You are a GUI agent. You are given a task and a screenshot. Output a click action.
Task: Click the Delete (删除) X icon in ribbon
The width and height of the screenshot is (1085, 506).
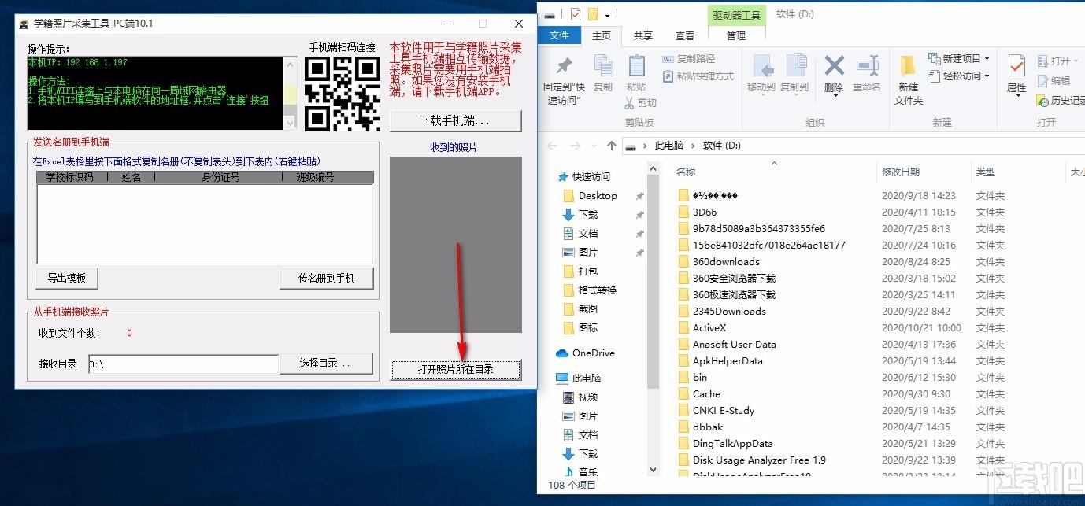834,68
